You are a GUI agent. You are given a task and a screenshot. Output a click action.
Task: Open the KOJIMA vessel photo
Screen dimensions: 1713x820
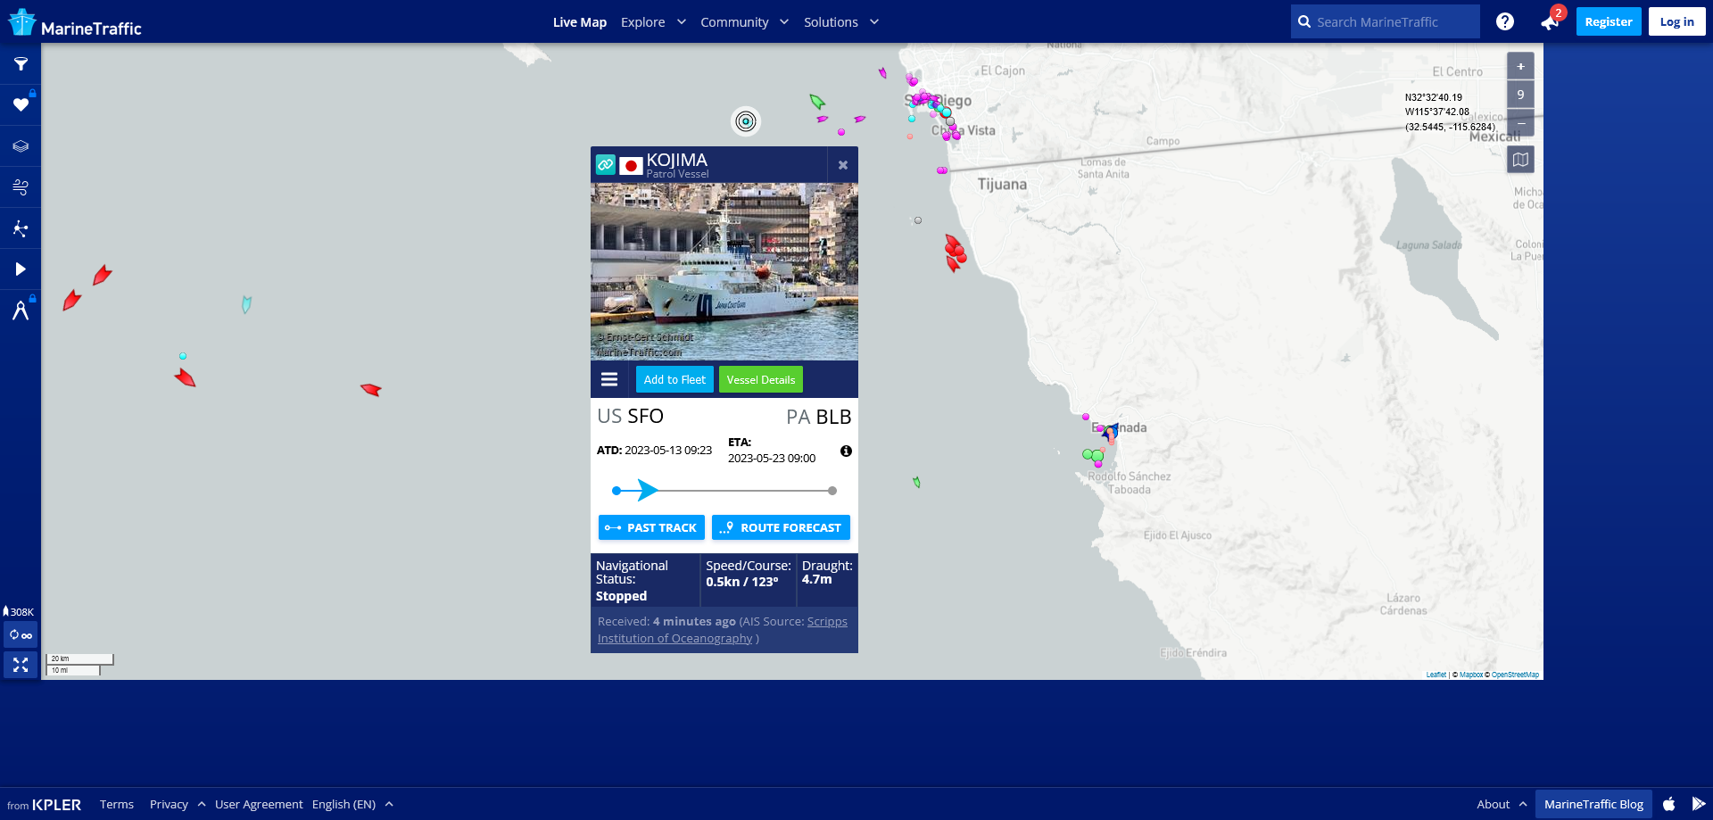point(724,271)
